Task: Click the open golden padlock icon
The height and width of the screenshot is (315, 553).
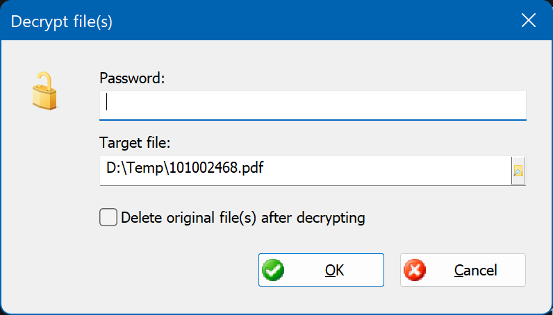Action: 44,91
